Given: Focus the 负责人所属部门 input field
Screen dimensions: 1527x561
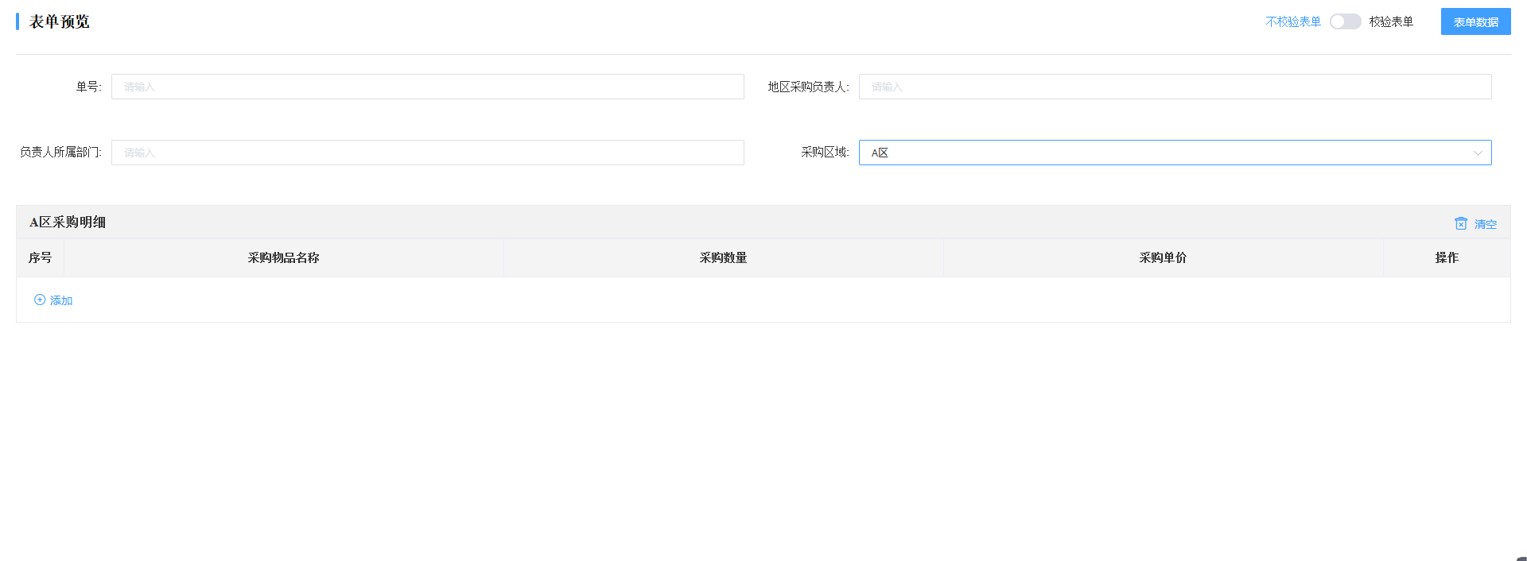Looking at the screenshot, I should click(428, 153).
